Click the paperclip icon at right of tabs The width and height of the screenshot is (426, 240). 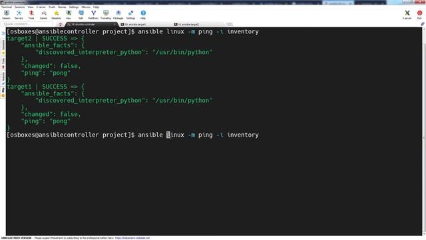423,24
